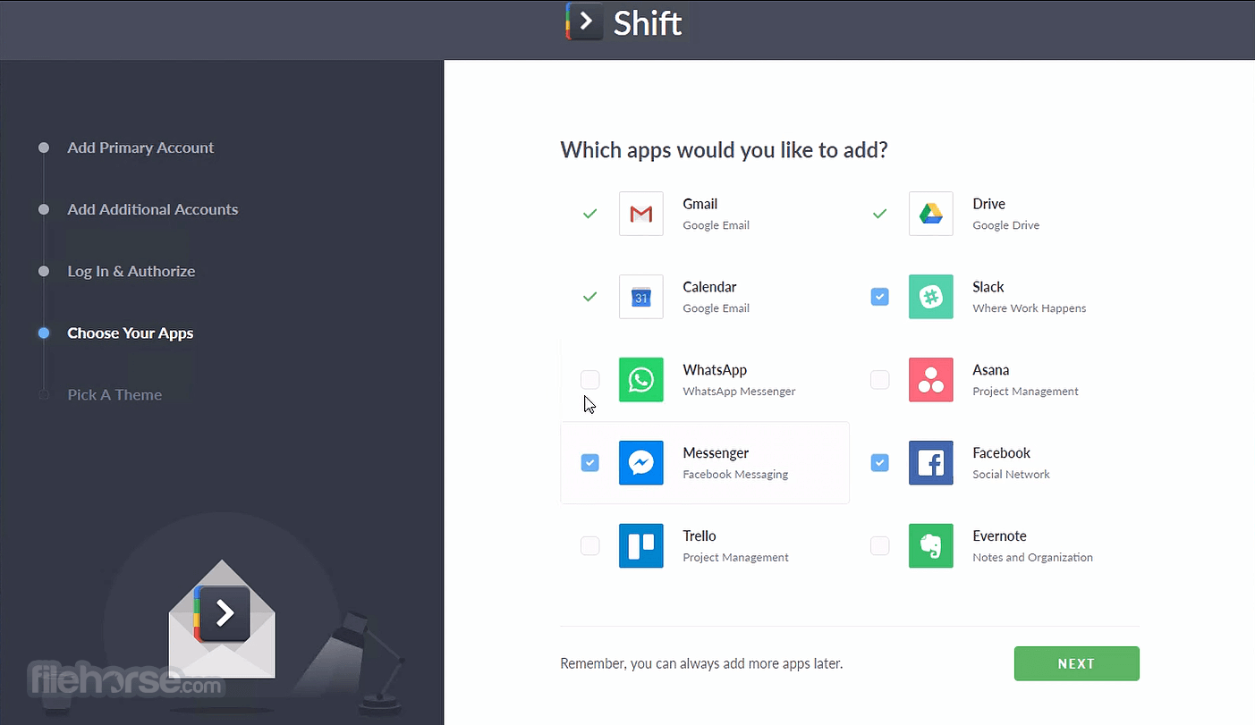Uncheck the Slack checkbox
1255x725 pixels.
point(880,297)
